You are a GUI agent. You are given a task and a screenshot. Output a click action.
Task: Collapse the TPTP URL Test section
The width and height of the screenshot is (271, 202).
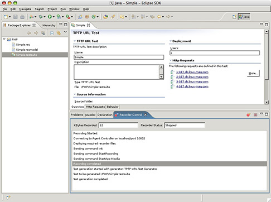click(75, 41)
